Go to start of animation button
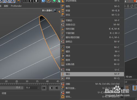The height and width of the screenshot is (100, 137). pyautogui.click(x=44, y=88)
